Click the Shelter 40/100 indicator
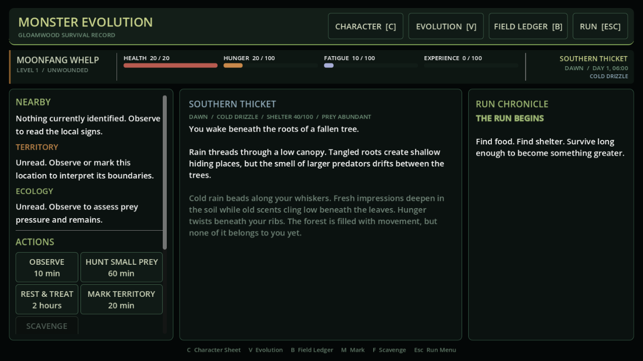Image resolution: width=643 pixels, height=361 pixels. [290, 117]
